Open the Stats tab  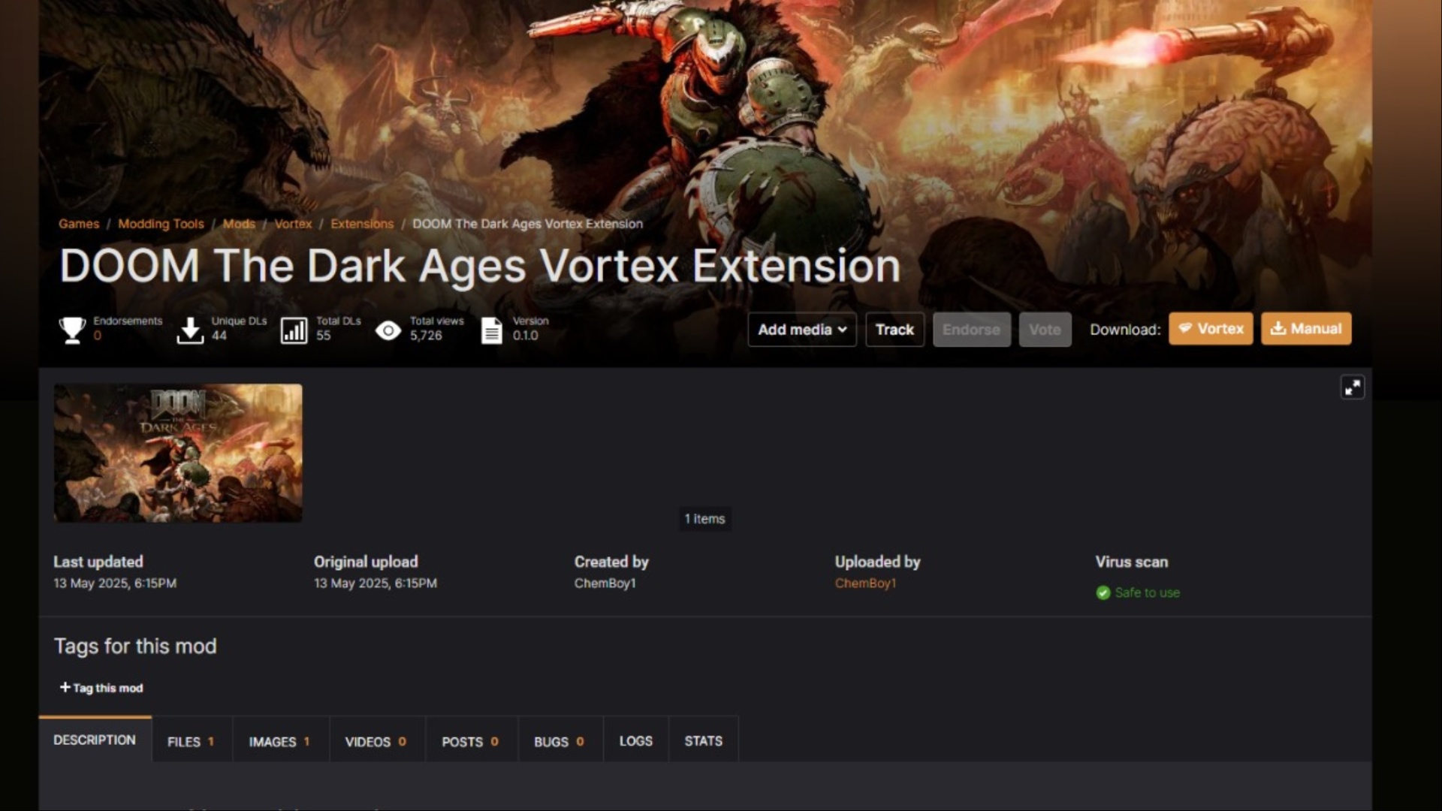click(x=703, y=741)
